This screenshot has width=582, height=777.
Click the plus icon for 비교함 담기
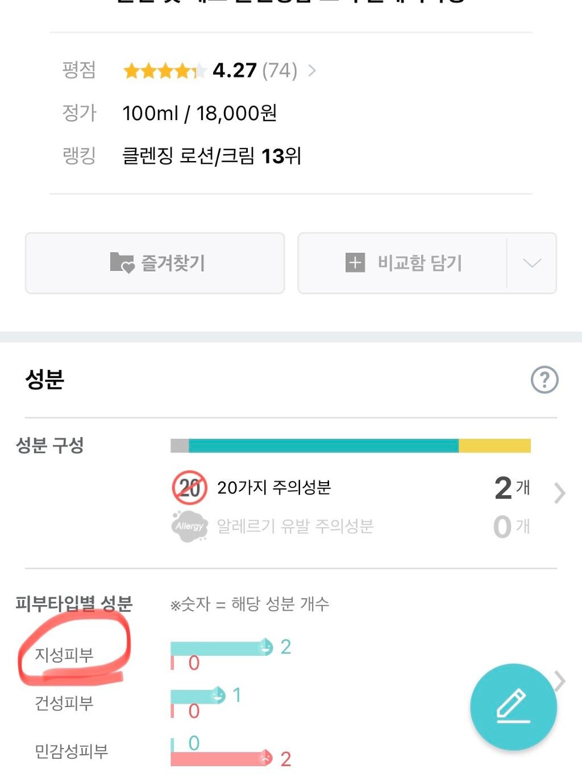coord(355,263)
